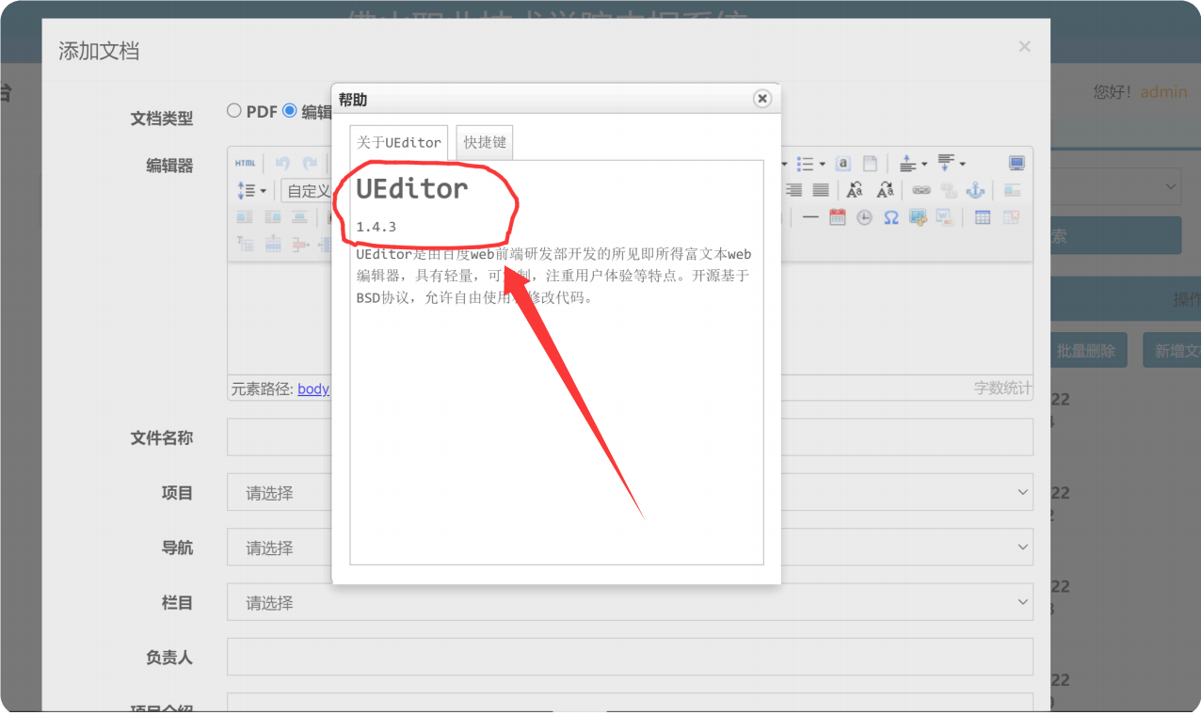Click the paragraph spacing after icon
Screen dimensions: 1201x715
945,164
